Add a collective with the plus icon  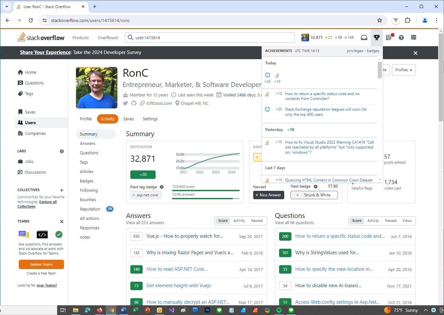62,190
